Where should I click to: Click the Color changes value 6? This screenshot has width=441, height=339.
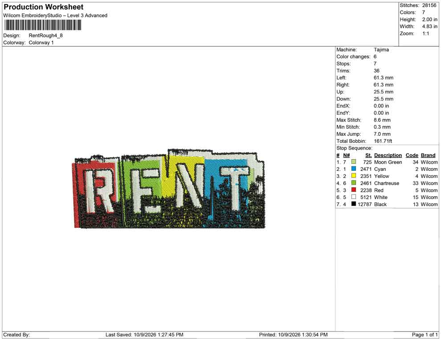[x=375, y=57]
